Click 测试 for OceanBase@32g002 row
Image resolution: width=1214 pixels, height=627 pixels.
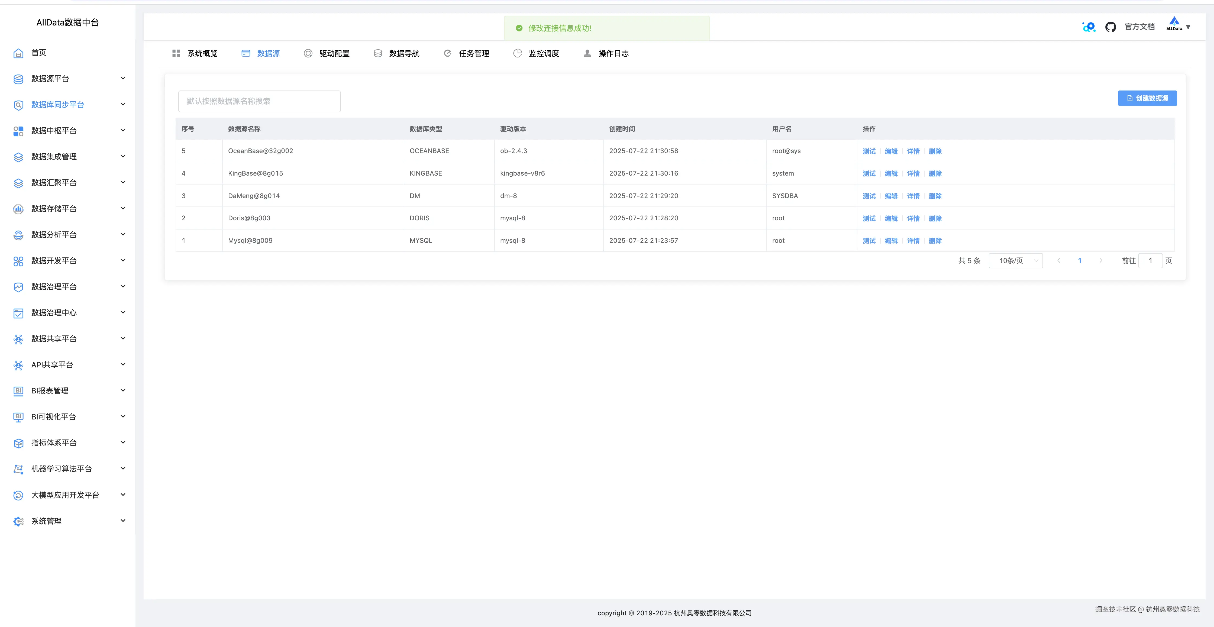point(868,151)
